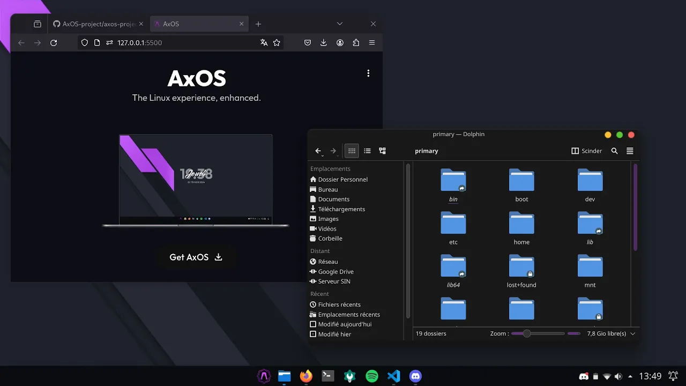Image resolution: width=686 pixels, height=386 pixels.
Task: Click the AxOS laptop preview image
Action: click(x=196, y=181)
